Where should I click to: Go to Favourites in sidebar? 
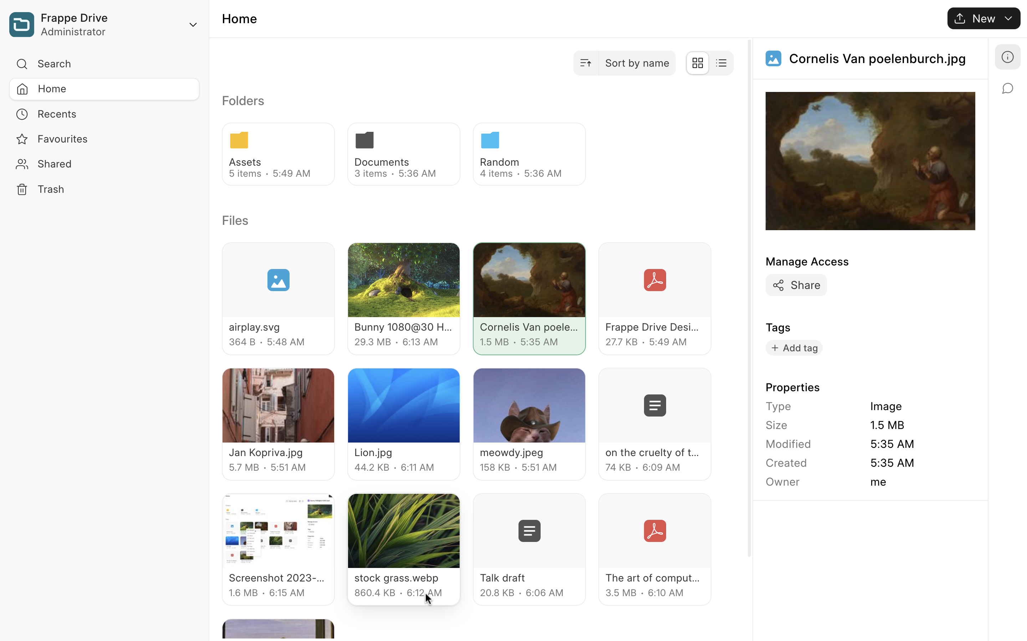point(62,139)
